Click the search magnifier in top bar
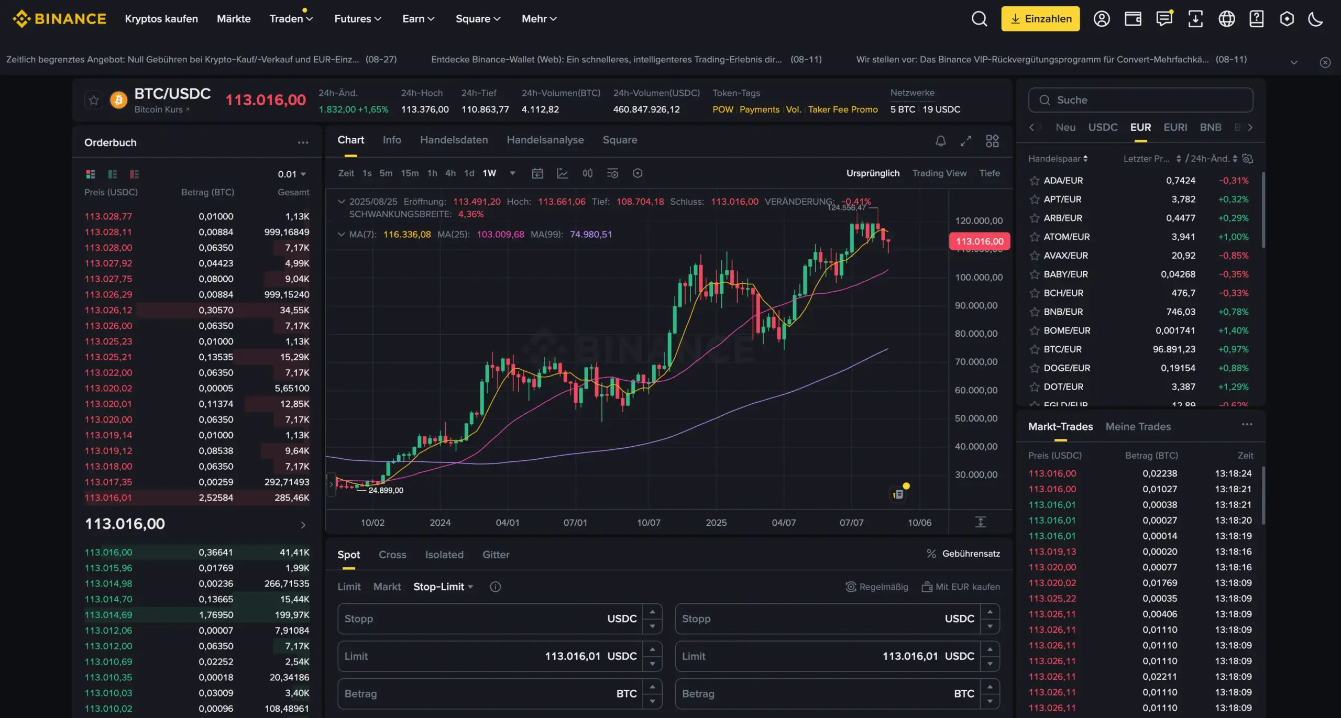This screenshot has height=718, width=1341. point(979,19)
